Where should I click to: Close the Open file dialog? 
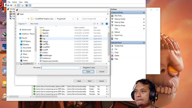point(108,14)
